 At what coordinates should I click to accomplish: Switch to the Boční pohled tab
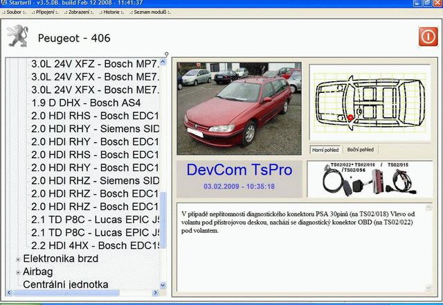tap(361, 150)
